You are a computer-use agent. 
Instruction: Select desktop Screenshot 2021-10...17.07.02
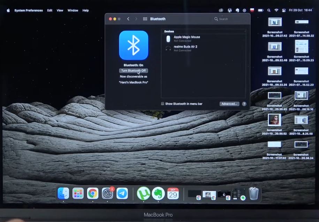coord(274,150)
